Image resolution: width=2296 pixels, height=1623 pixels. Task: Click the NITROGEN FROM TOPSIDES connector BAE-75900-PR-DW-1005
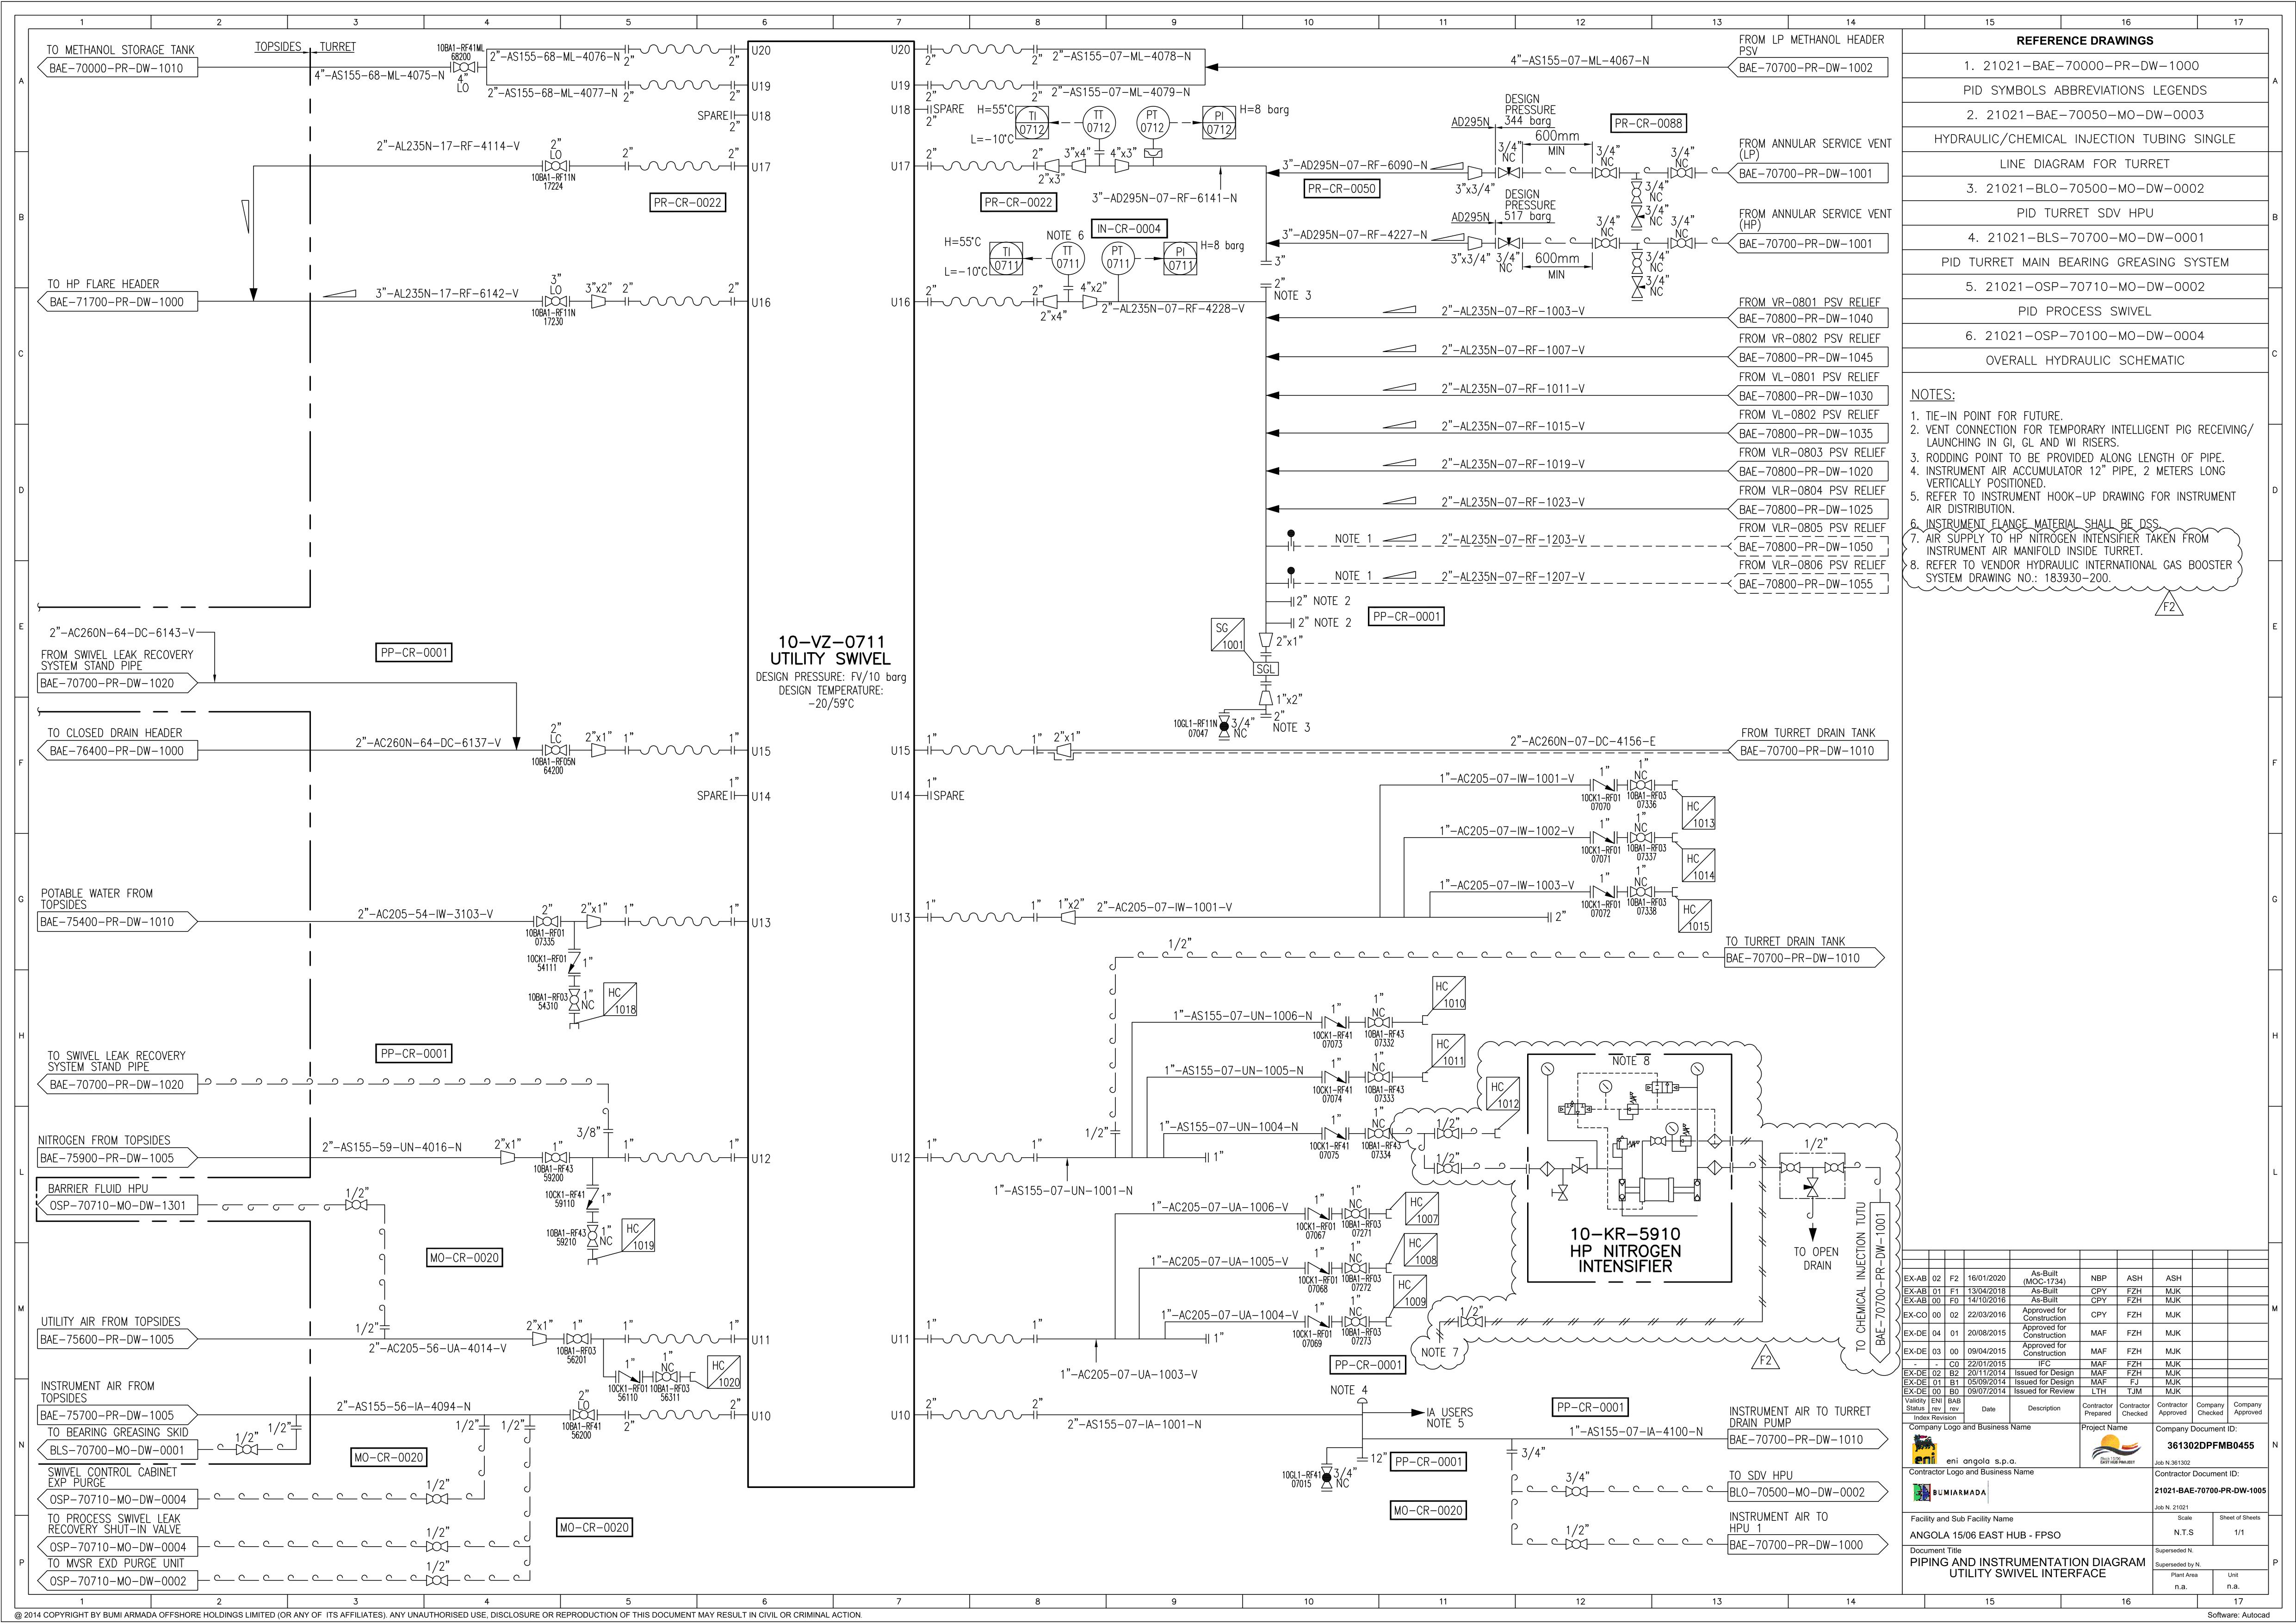(x=118, y=1158)
